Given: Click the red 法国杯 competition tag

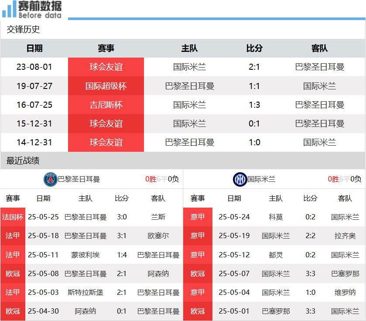Looking at the screenshot, I should click(13, 217).
